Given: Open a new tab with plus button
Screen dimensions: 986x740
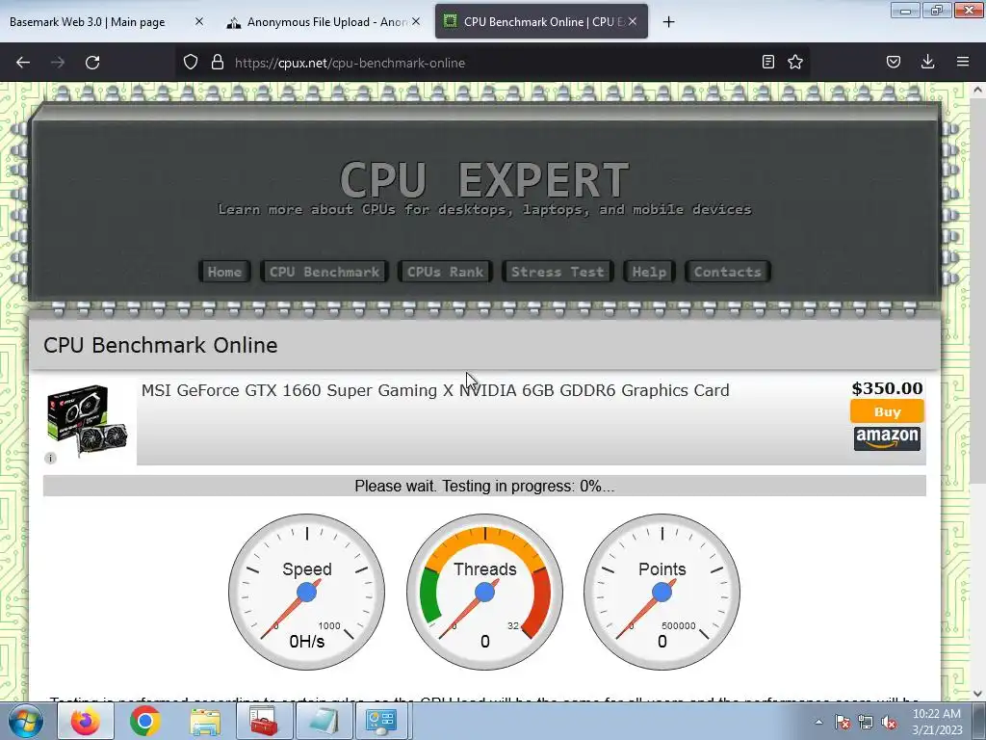Looking at the screenshot, I should coord(668,22).
